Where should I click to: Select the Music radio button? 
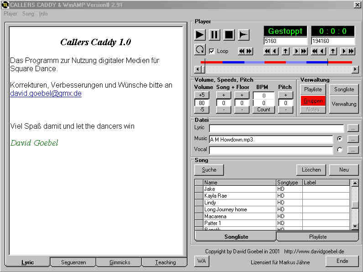click(x=339, y=139)
